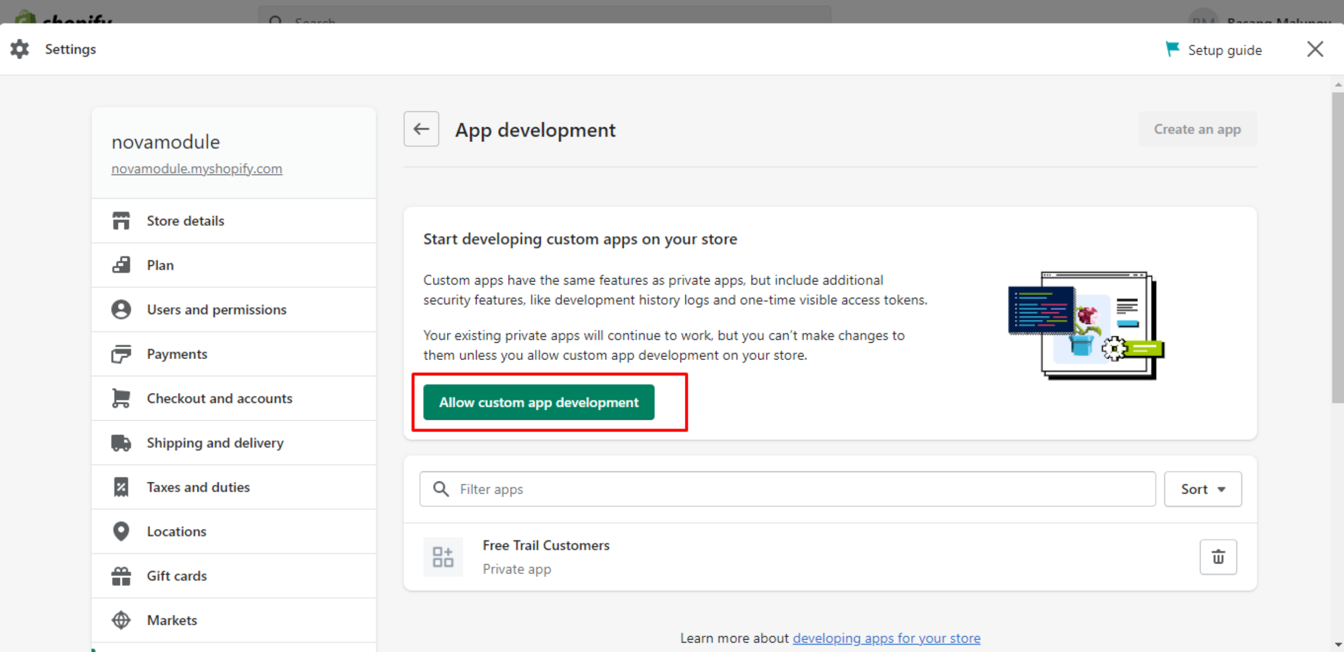Click the Gift cards present icon
Image resolution: width=1344 pixels, height=652 pixels.
(x=121, y=576)
